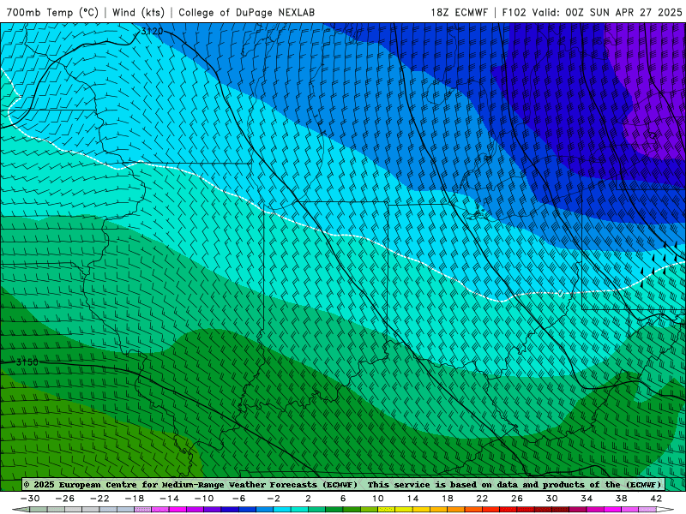Select the "38" temperature scale label
The width and height of the screenshot is (686, 514).
[x=621, y=499]
